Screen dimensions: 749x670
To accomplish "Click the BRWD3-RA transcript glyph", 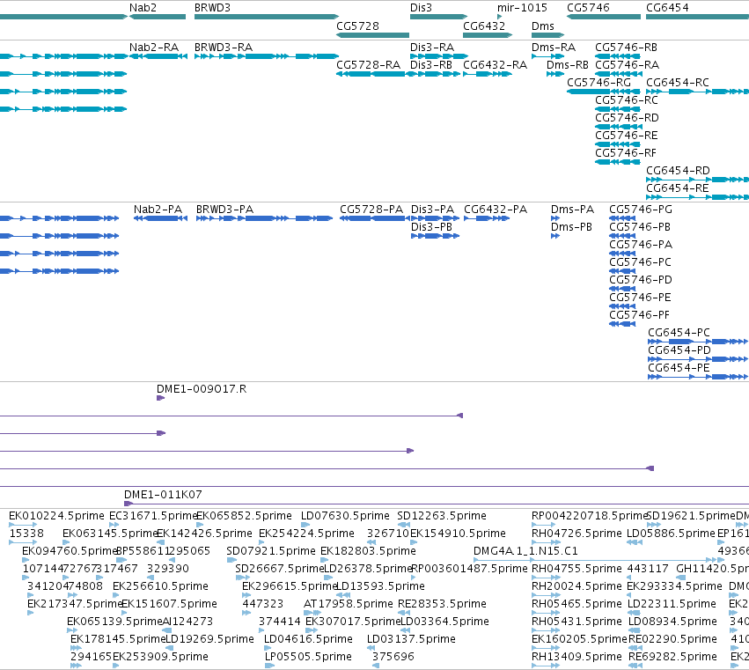I will pyautogui.click(x=267, y=56).
